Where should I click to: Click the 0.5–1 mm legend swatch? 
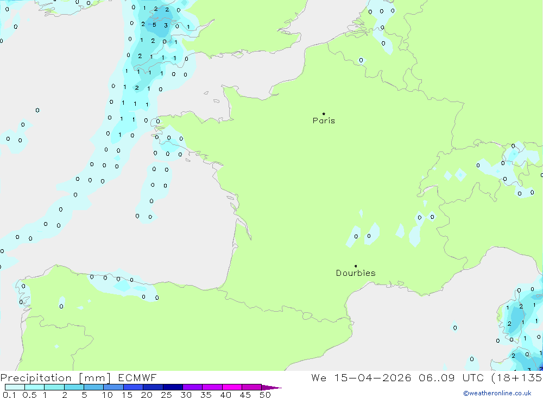35,387
